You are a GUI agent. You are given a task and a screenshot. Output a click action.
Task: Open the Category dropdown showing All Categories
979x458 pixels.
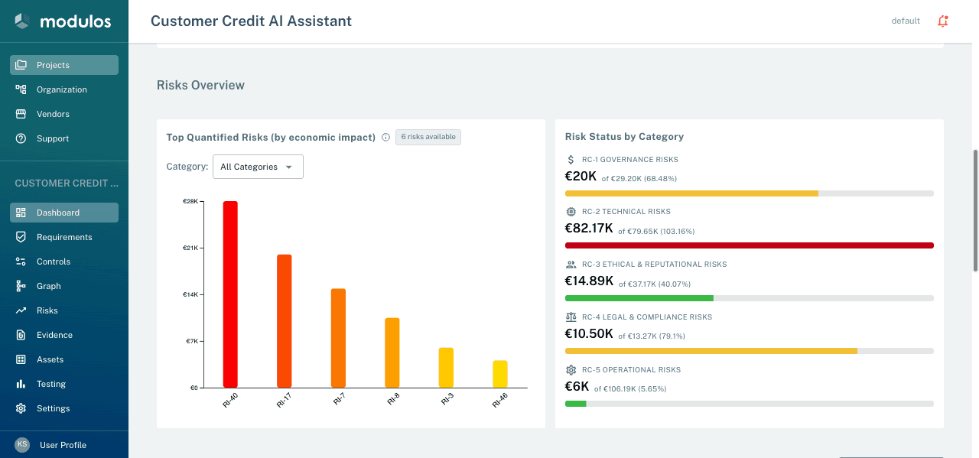point(258,166)
